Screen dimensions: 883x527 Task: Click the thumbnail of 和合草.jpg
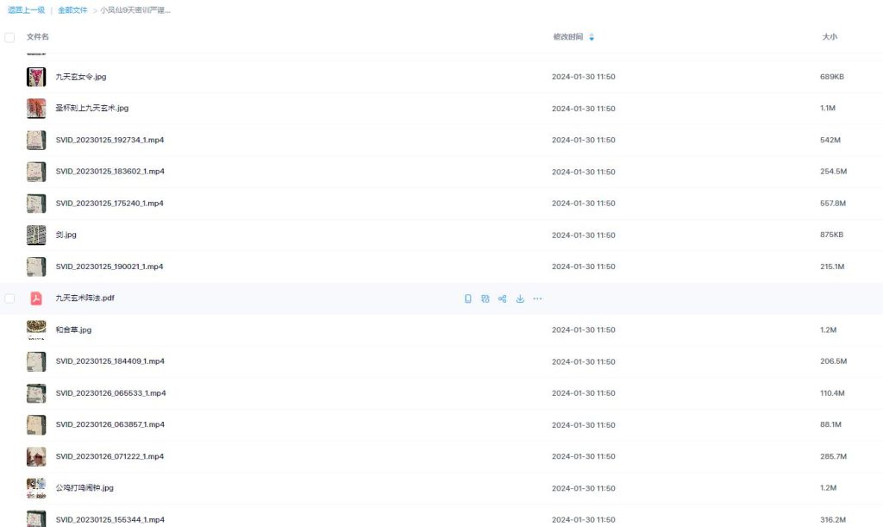tap(36, 329)
